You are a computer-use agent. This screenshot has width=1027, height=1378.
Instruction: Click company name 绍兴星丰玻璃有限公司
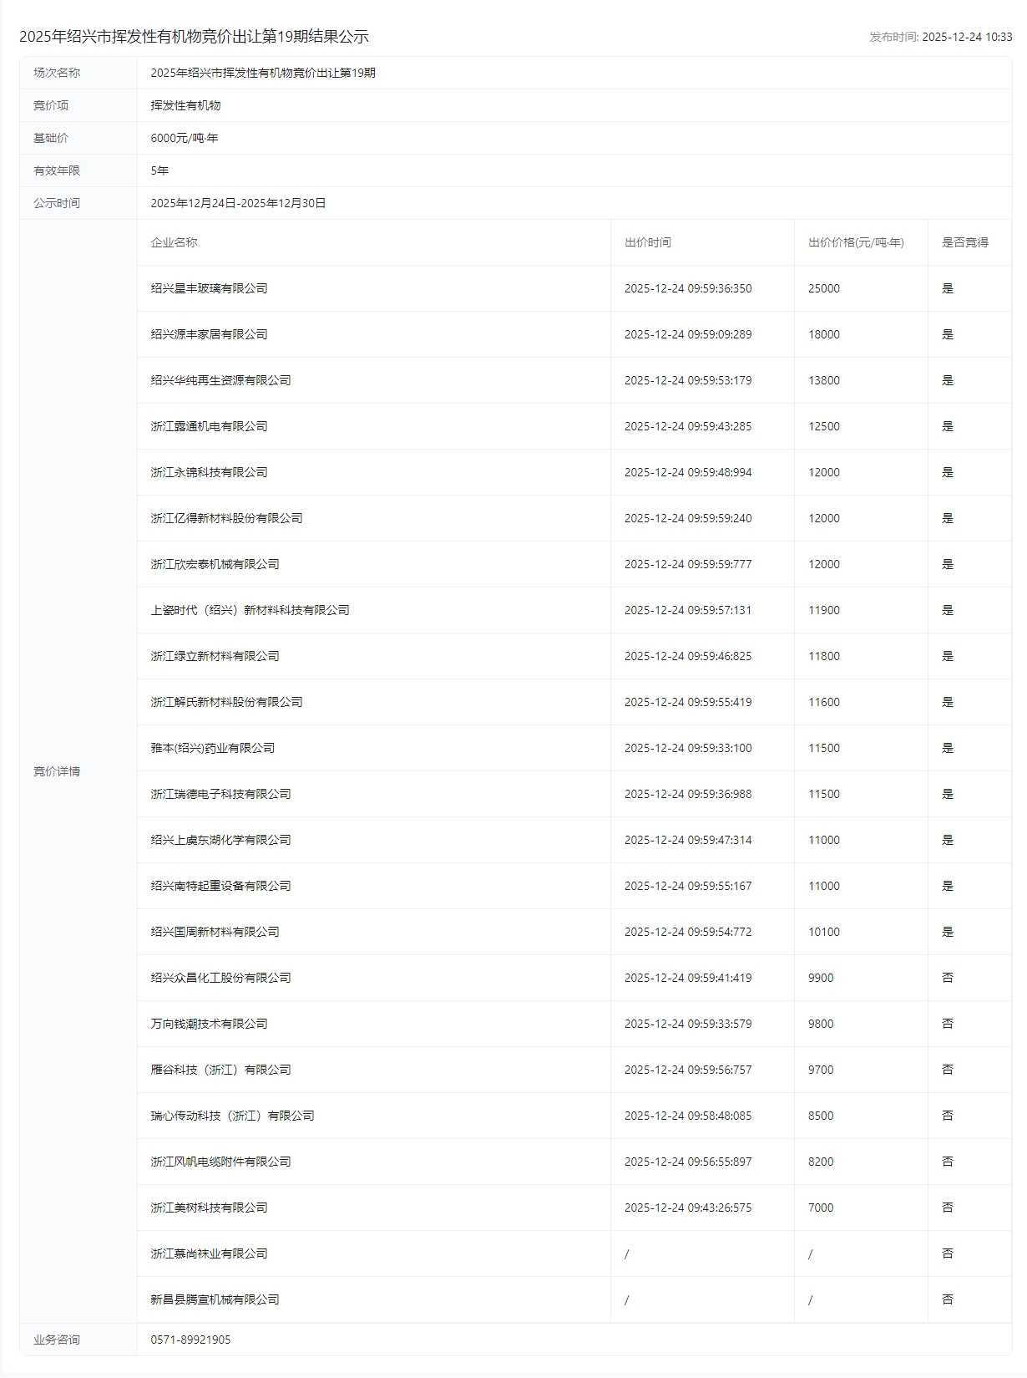click(x=209, y=288)
